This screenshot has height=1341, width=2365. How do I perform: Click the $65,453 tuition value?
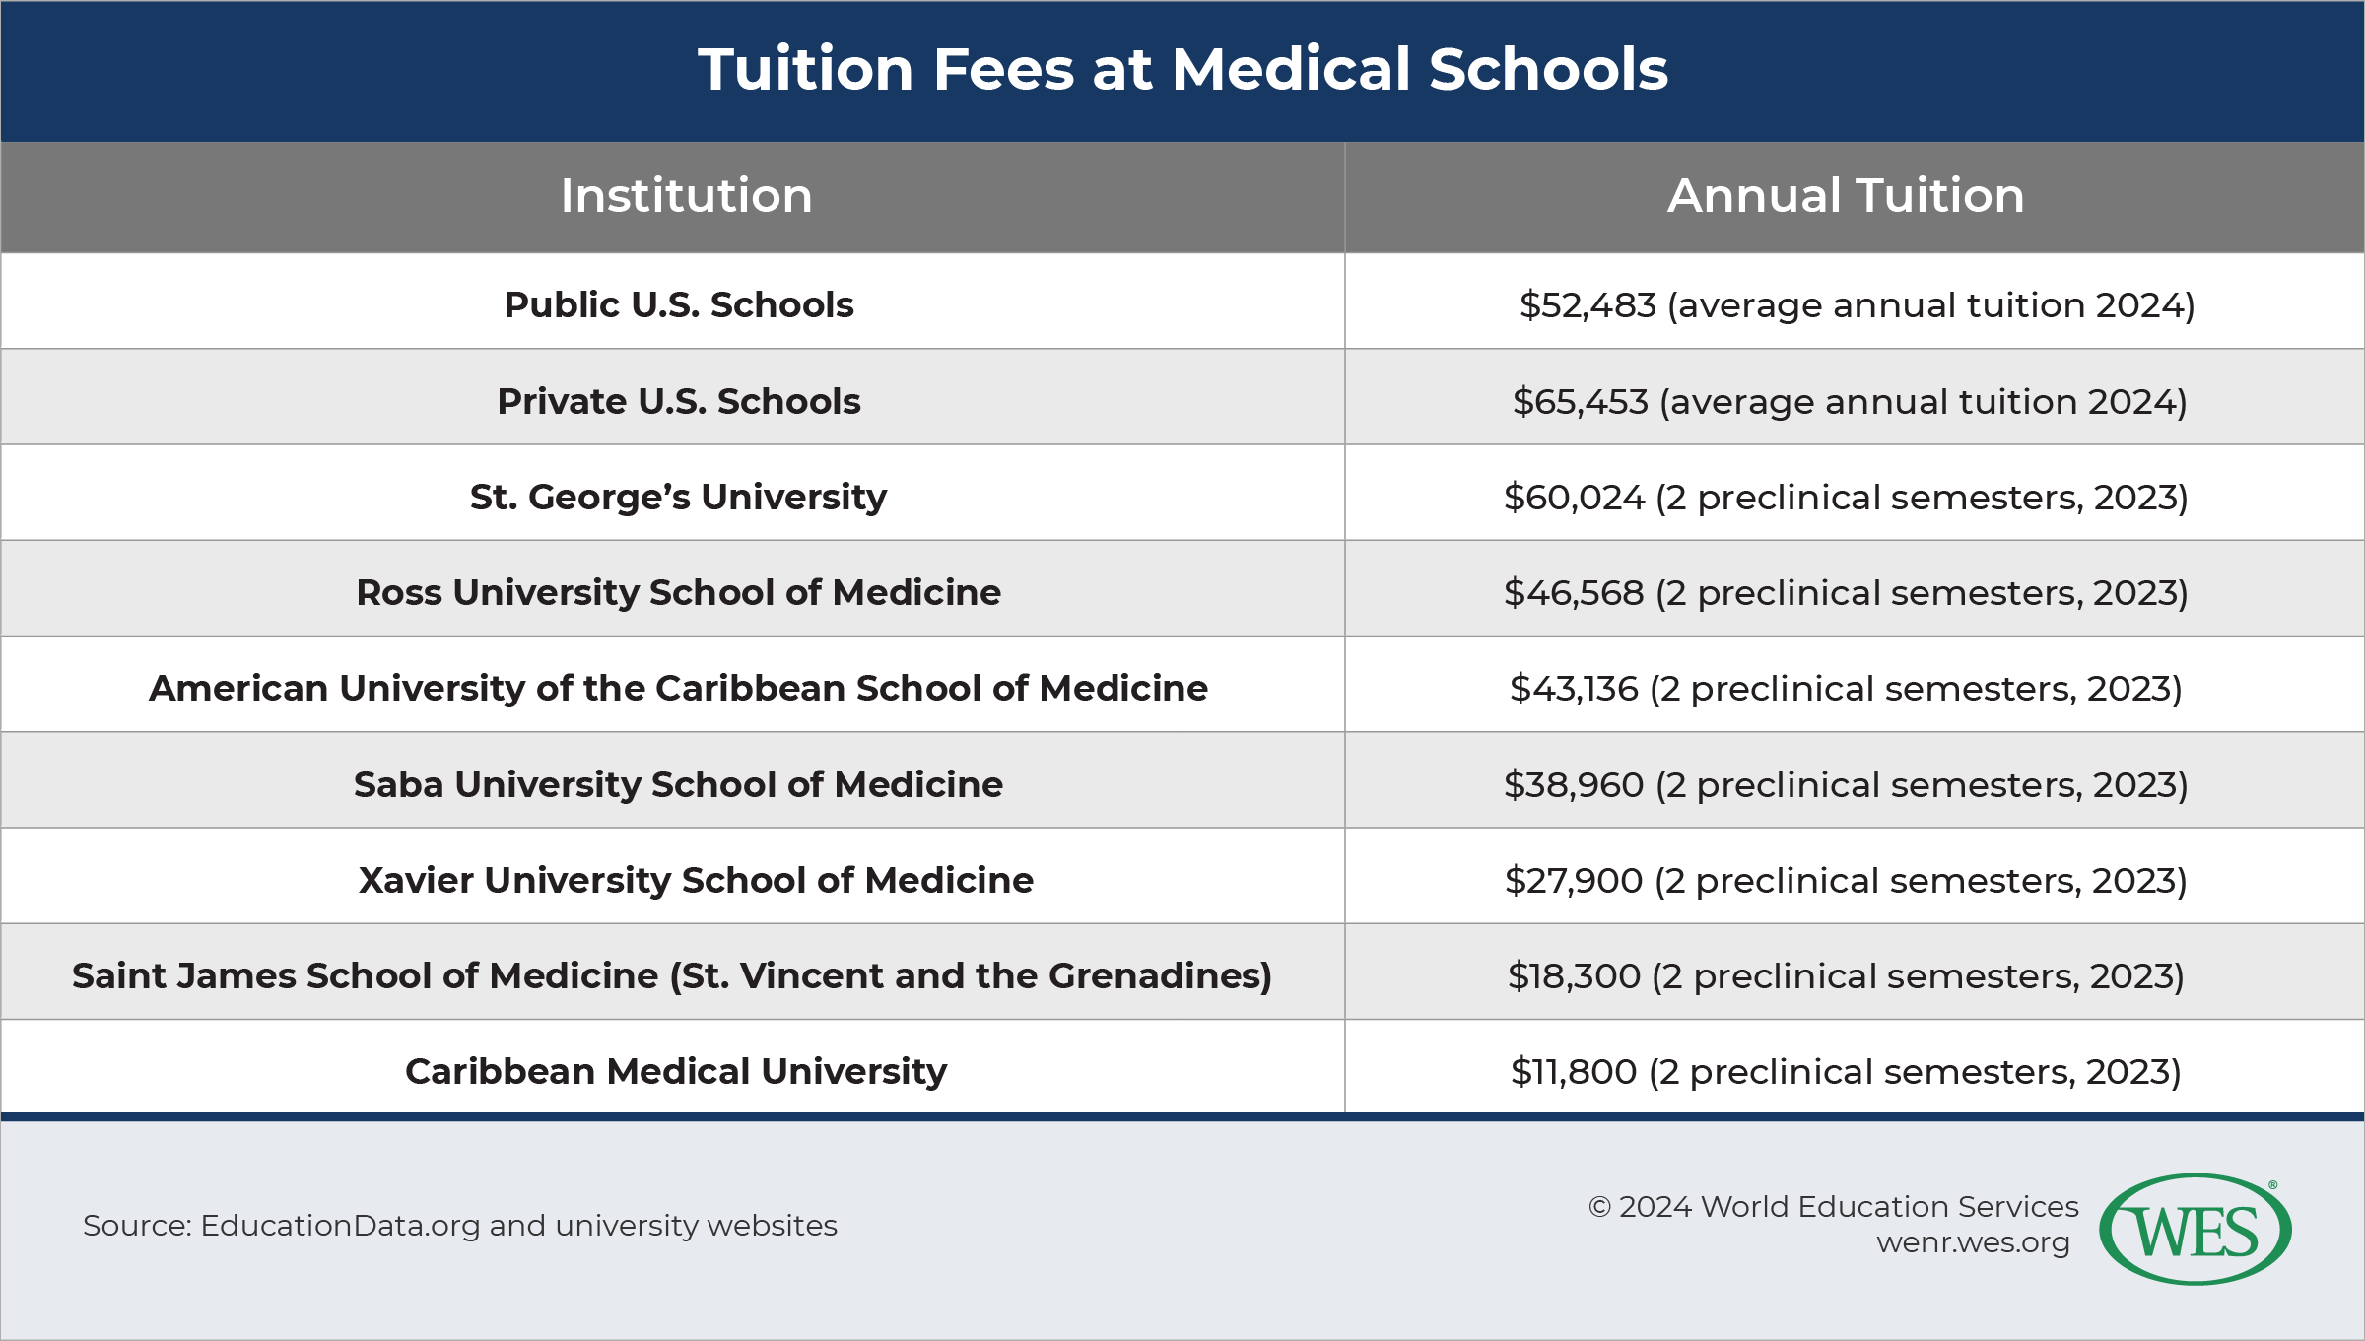pyautogui.click(x=1580, y=402)
